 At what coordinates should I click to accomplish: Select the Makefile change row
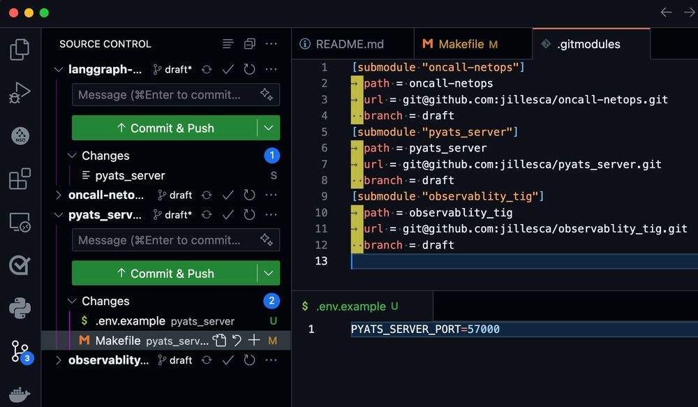tap(166, 341)
